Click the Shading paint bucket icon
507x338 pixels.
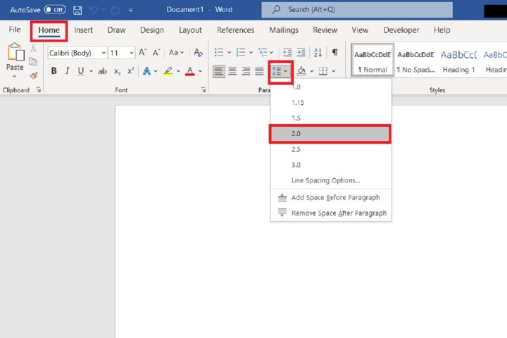301,71
